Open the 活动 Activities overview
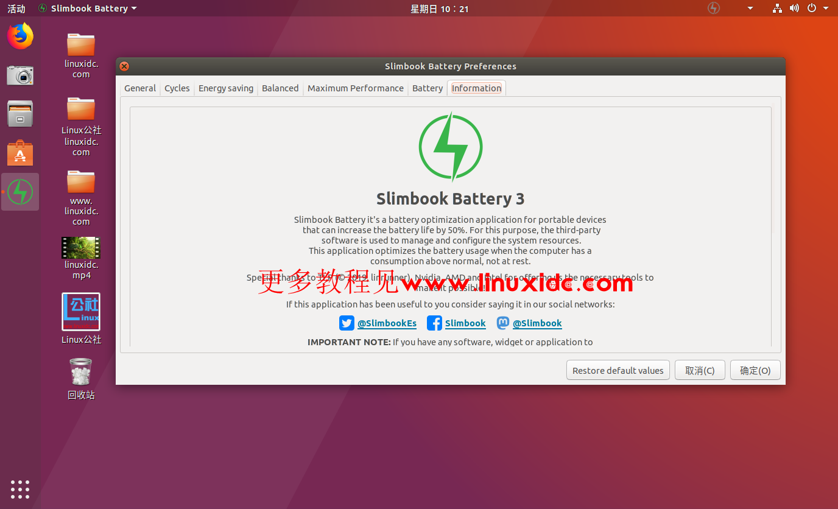This screenshot has width=838, height=509. tap(16, 9)
